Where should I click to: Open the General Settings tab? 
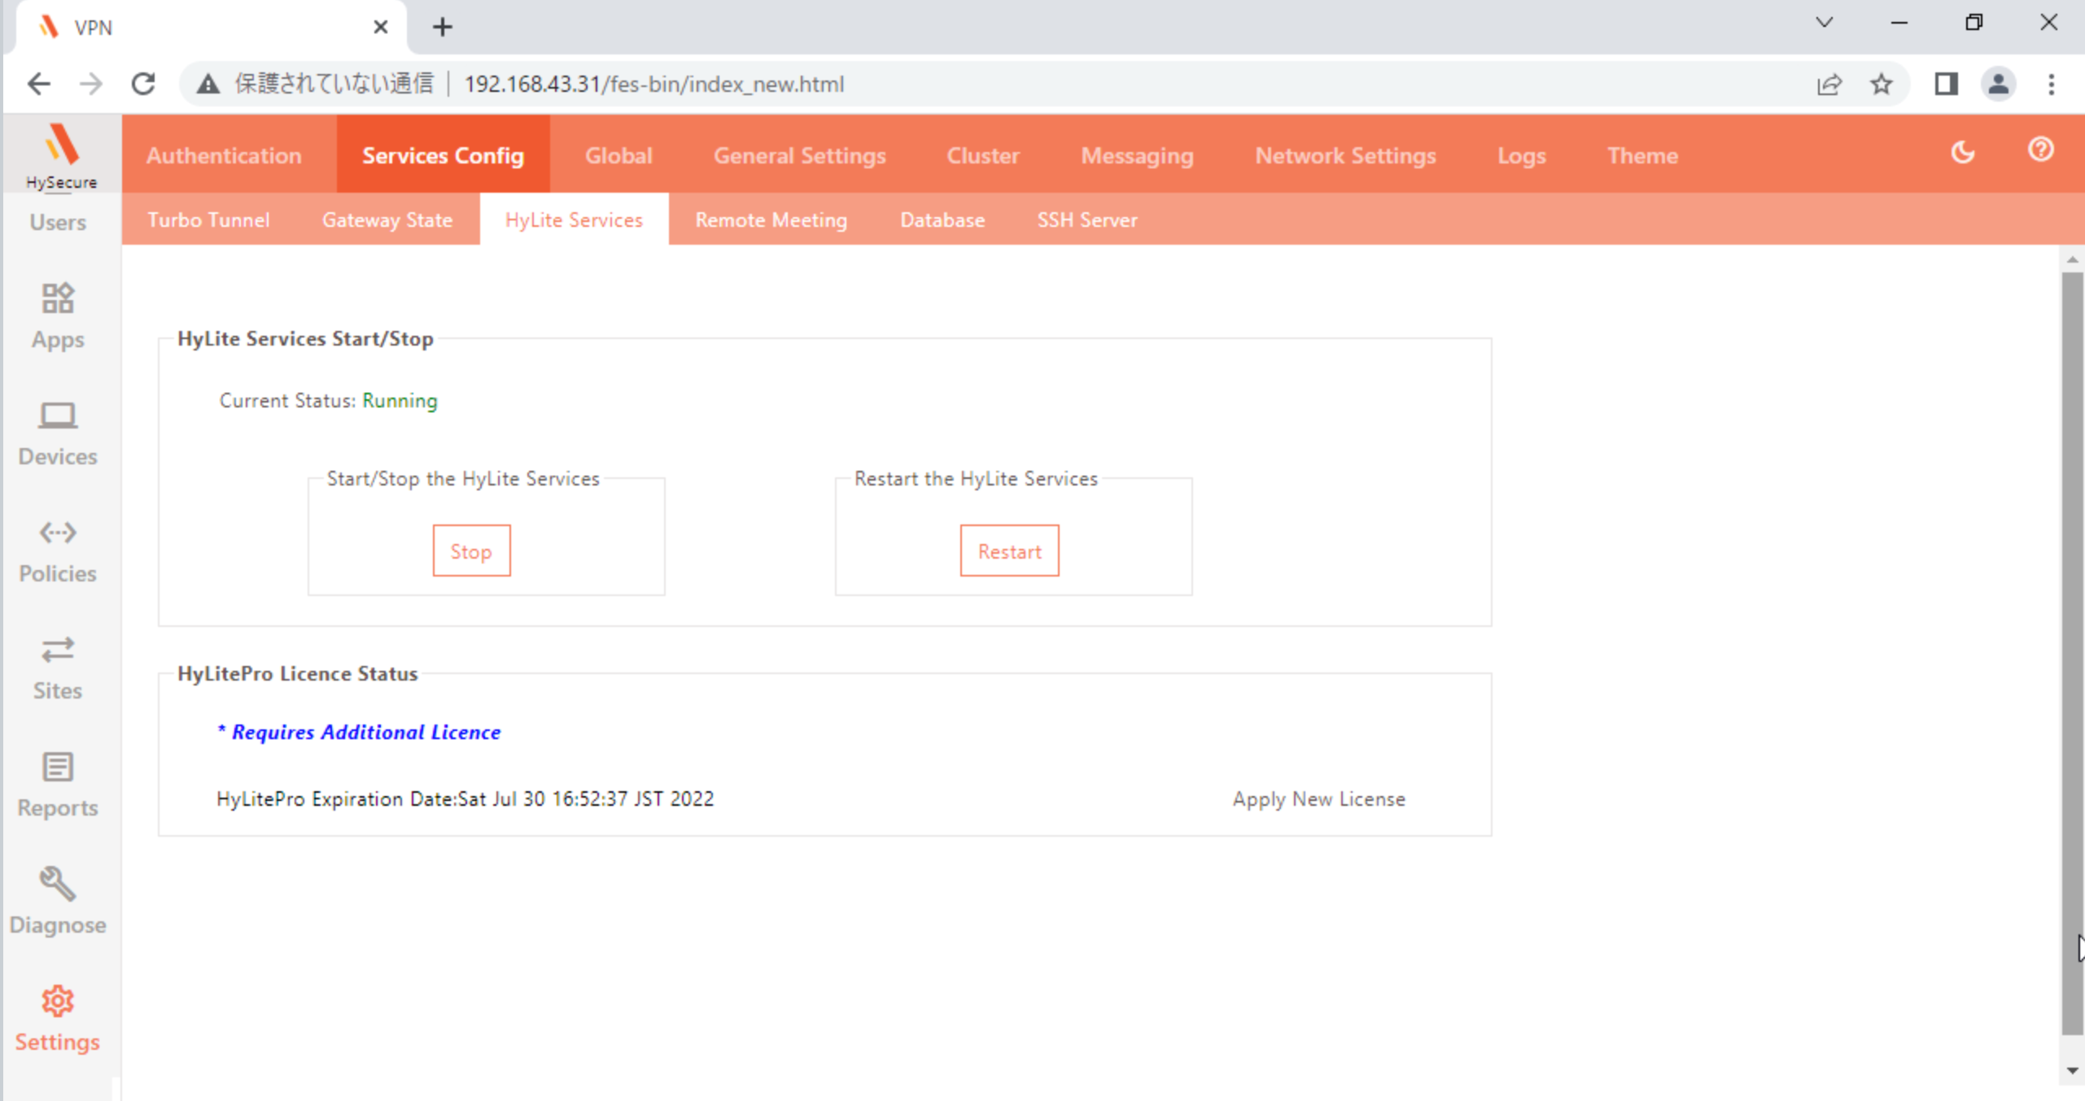(x=799, y=154)
